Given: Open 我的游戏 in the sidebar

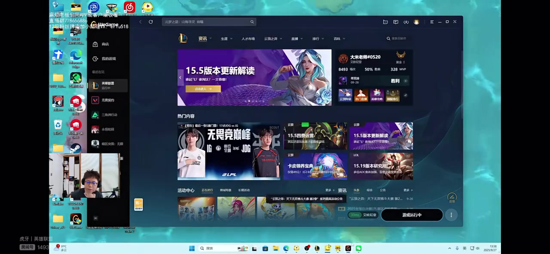Looking at the screenshot, I should tap(108, 59).
